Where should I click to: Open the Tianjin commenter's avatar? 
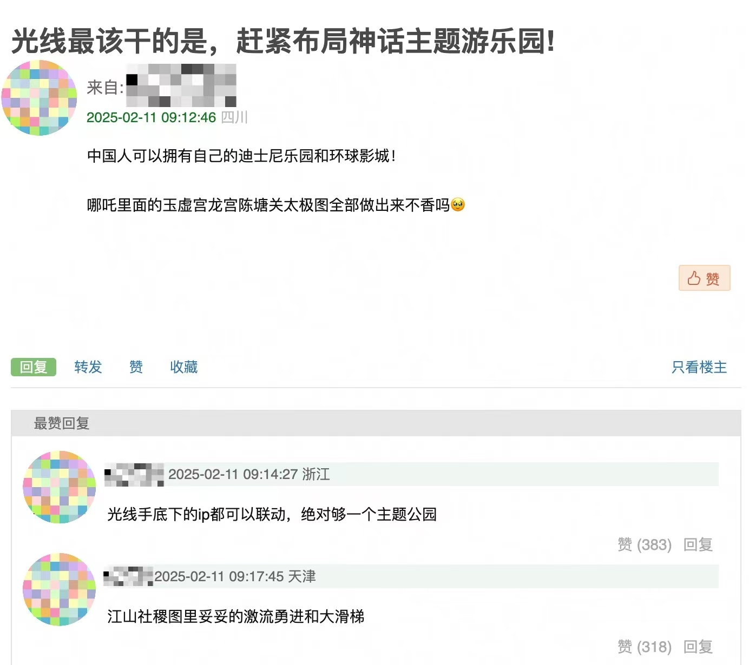tap(59, 589)
